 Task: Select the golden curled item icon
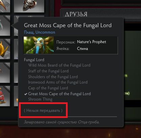[x=4, y=49]
